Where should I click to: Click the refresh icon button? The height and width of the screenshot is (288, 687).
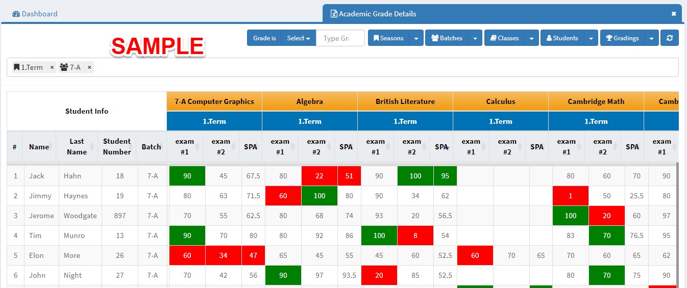pyautogui.click(x=669, y=38)
